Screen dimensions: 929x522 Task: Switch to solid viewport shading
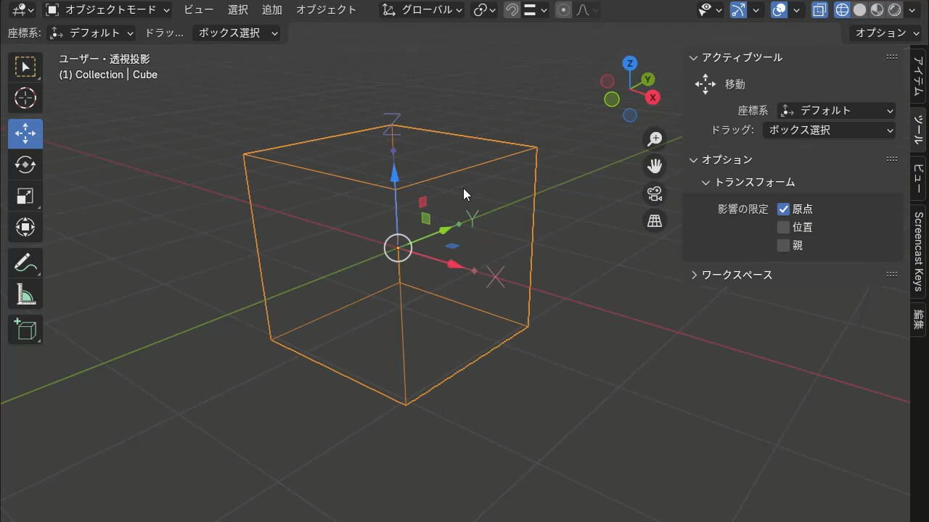(x=860, y=10)
